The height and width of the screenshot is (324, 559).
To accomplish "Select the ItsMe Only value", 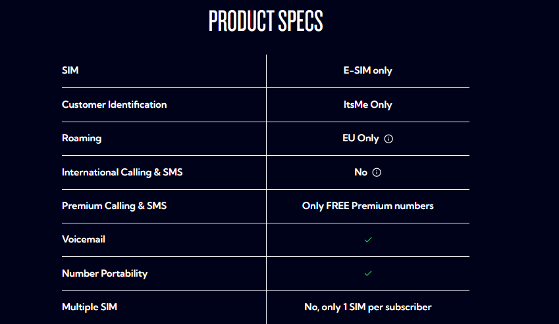I will (x=367, y=104).
